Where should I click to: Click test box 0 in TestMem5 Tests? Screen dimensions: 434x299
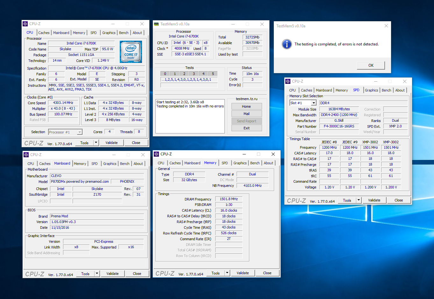click(x=165, y=74)
